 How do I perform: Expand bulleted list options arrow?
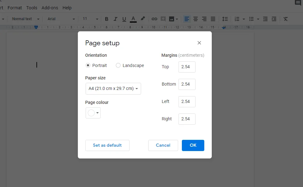(258, 19)
